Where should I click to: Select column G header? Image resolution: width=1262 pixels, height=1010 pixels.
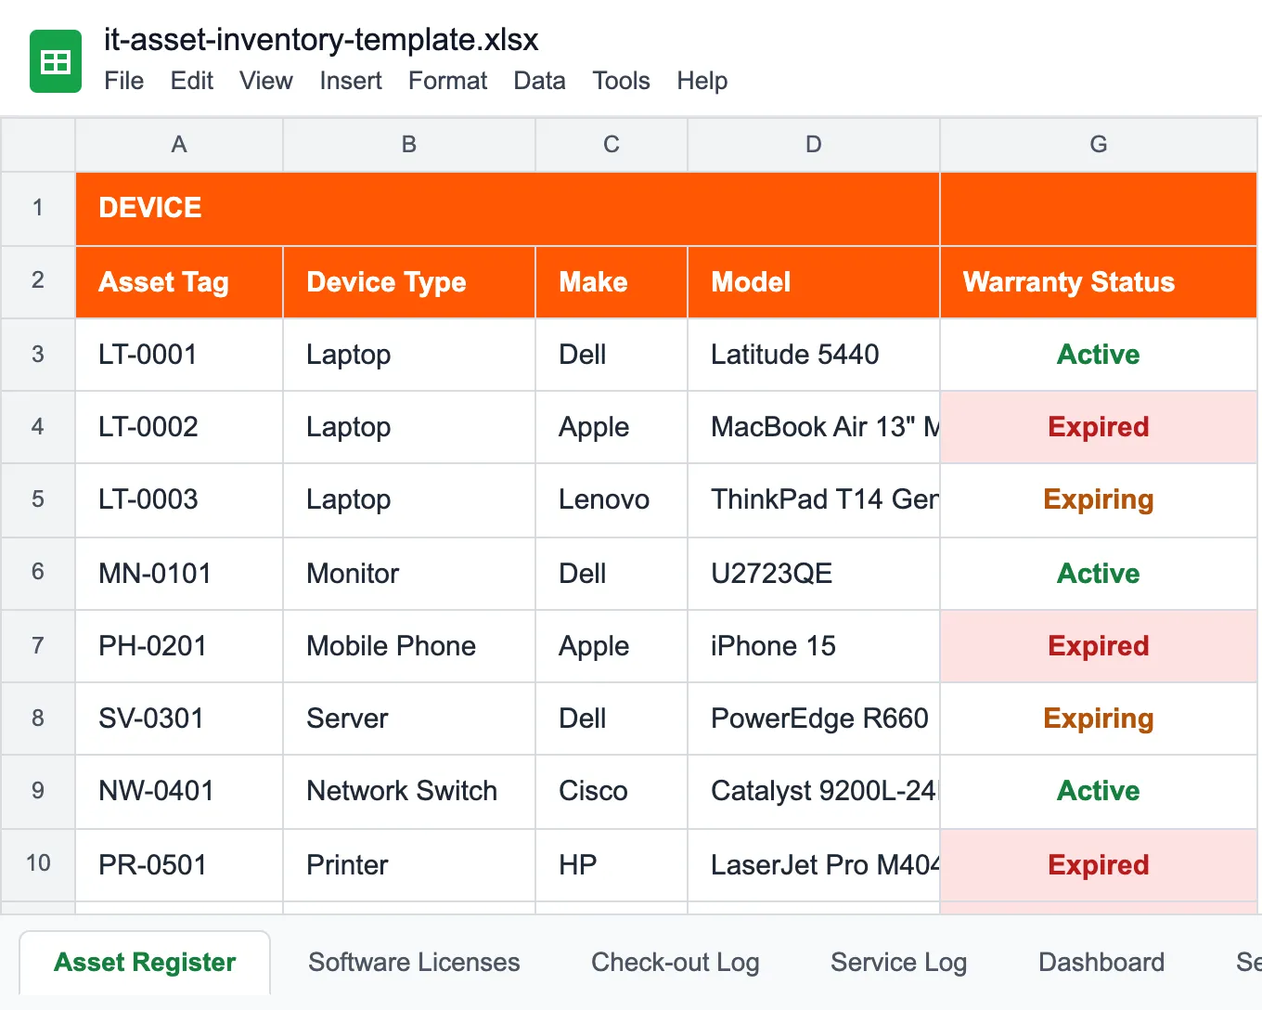pyautogui.click(x=1099, y=145)
